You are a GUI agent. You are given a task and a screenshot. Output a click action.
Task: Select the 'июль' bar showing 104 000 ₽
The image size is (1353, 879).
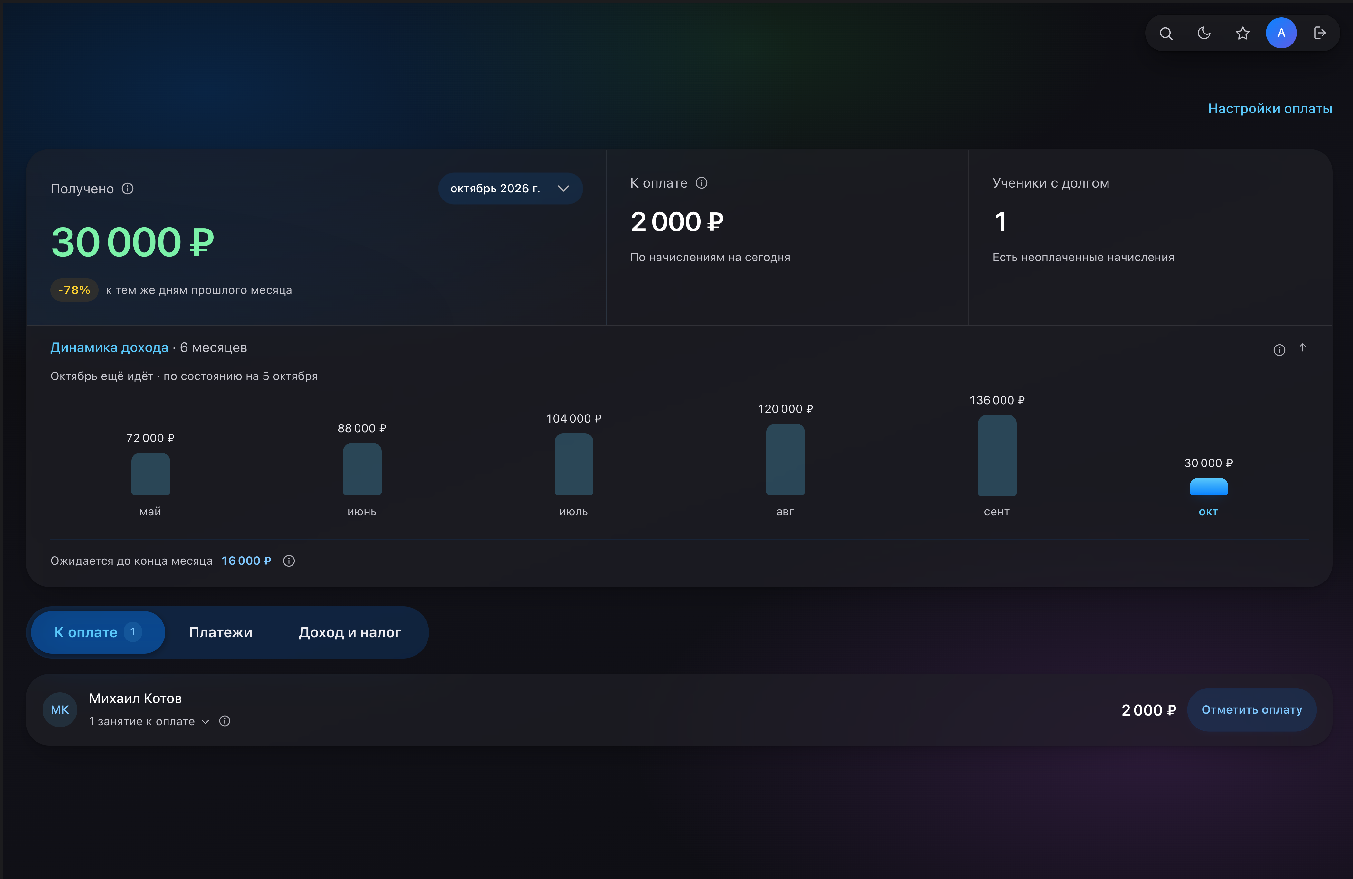[574, 464]
